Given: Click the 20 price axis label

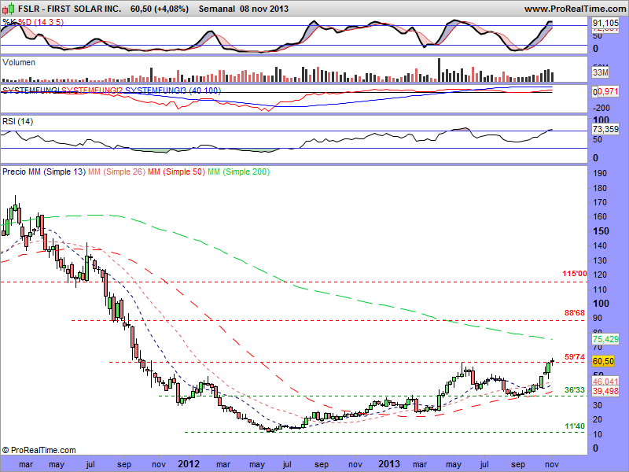Looking at the screenshot, I should [x=598, y=419].
